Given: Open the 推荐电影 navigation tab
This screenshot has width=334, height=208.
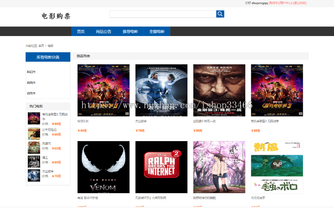Looking at the screenshot, I should click(x=130, y=32).
